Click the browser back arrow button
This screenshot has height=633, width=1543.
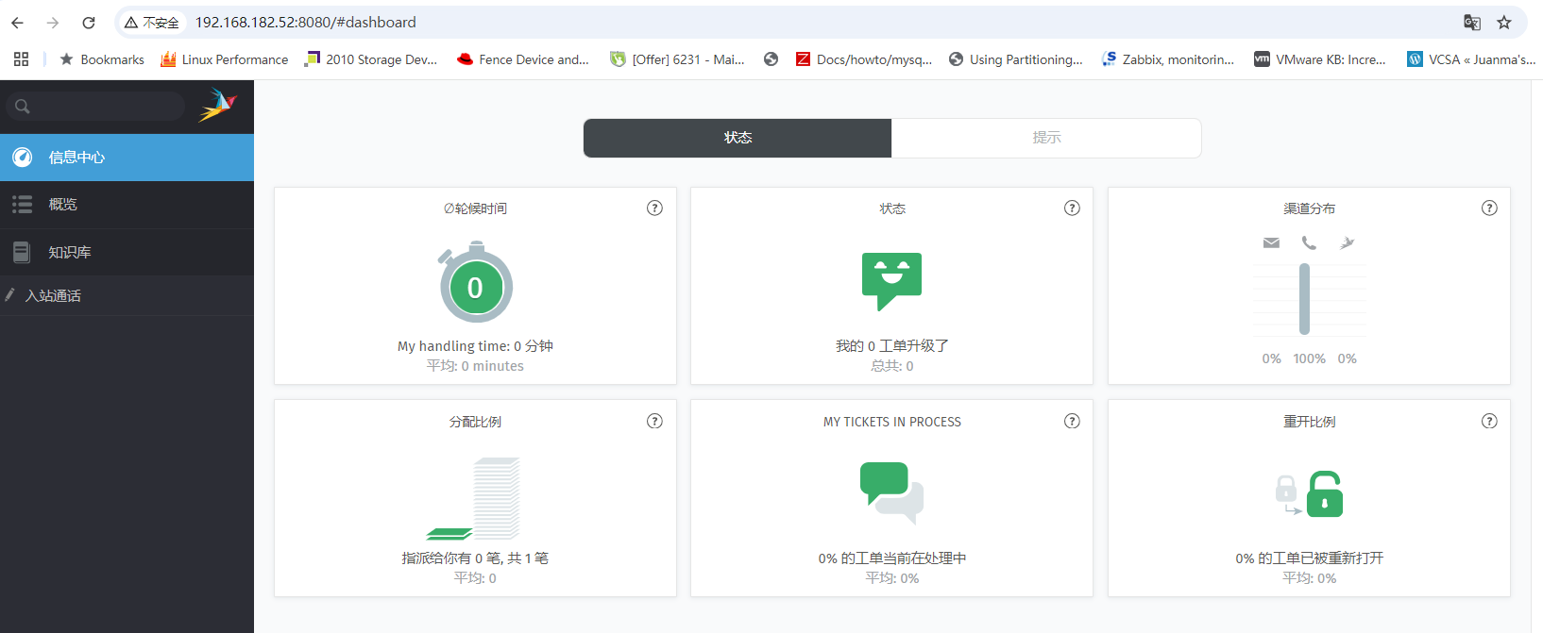coord(18,23)
